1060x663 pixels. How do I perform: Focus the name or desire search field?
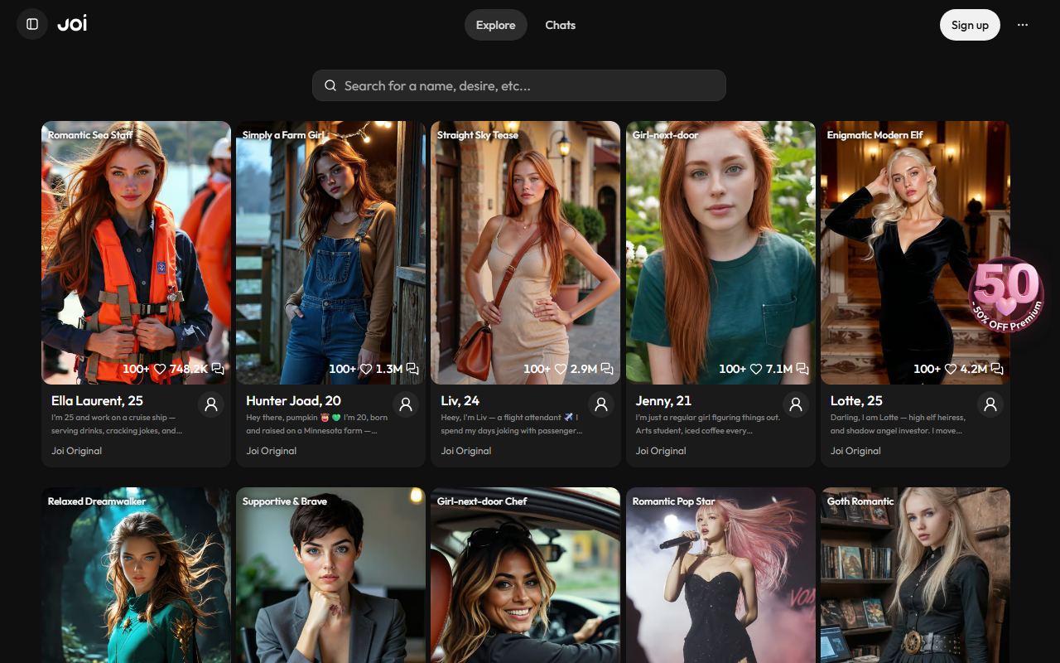point(519,85)
